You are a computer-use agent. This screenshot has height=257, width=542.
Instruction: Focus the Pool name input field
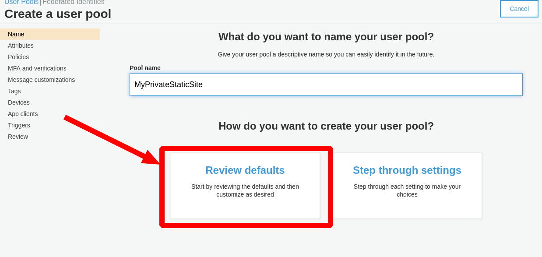[326, 84]
